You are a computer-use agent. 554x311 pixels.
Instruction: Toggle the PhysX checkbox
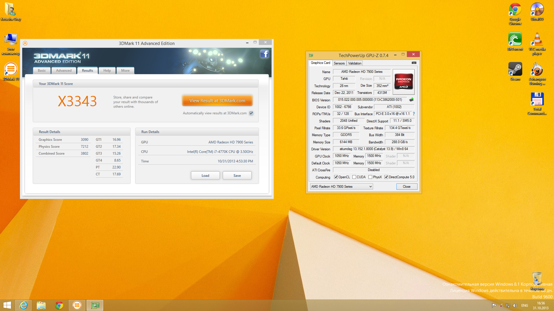coord(370,177)
